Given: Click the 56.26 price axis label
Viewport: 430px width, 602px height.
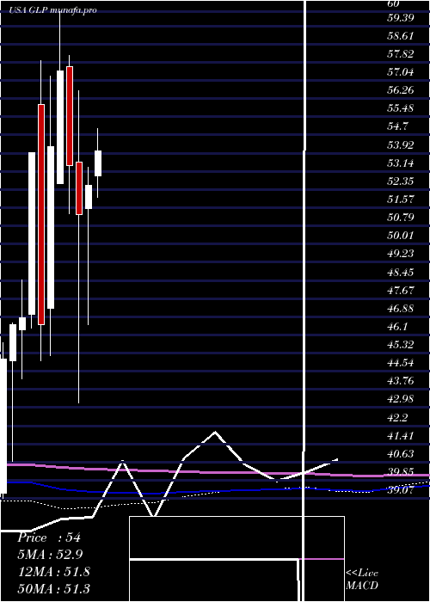Looking at the screenshot, I should point(401,90).
